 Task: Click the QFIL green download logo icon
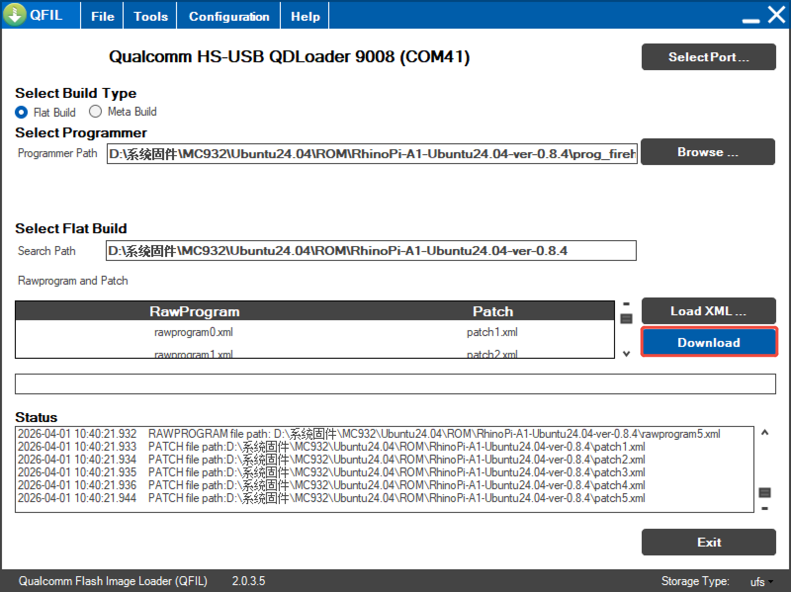(x=15, y=15)
